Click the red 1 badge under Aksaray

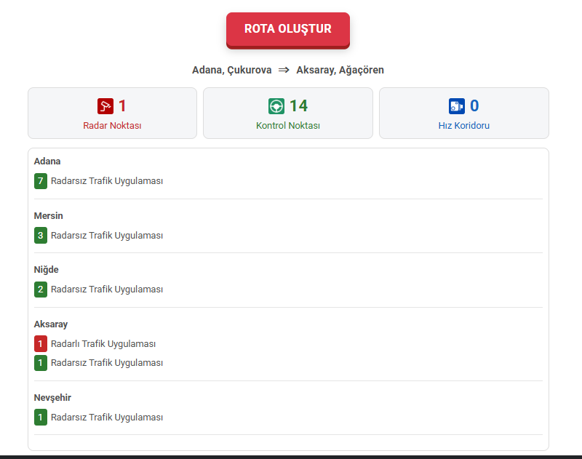click(41, 344)
